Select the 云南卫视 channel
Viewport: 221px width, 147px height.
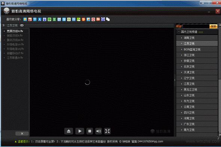[197, 107]
